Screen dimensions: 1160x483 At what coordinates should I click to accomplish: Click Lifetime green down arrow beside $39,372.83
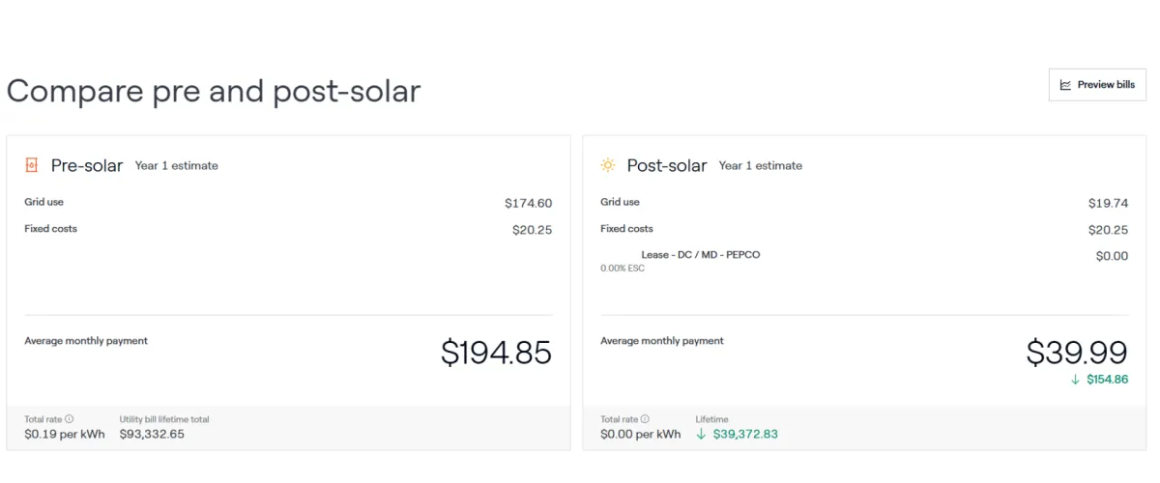click(x=702, y=434)
